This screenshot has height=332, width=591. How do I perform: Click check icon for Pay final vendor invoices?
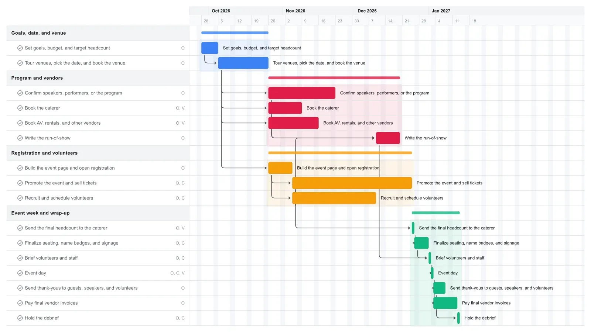20,303
